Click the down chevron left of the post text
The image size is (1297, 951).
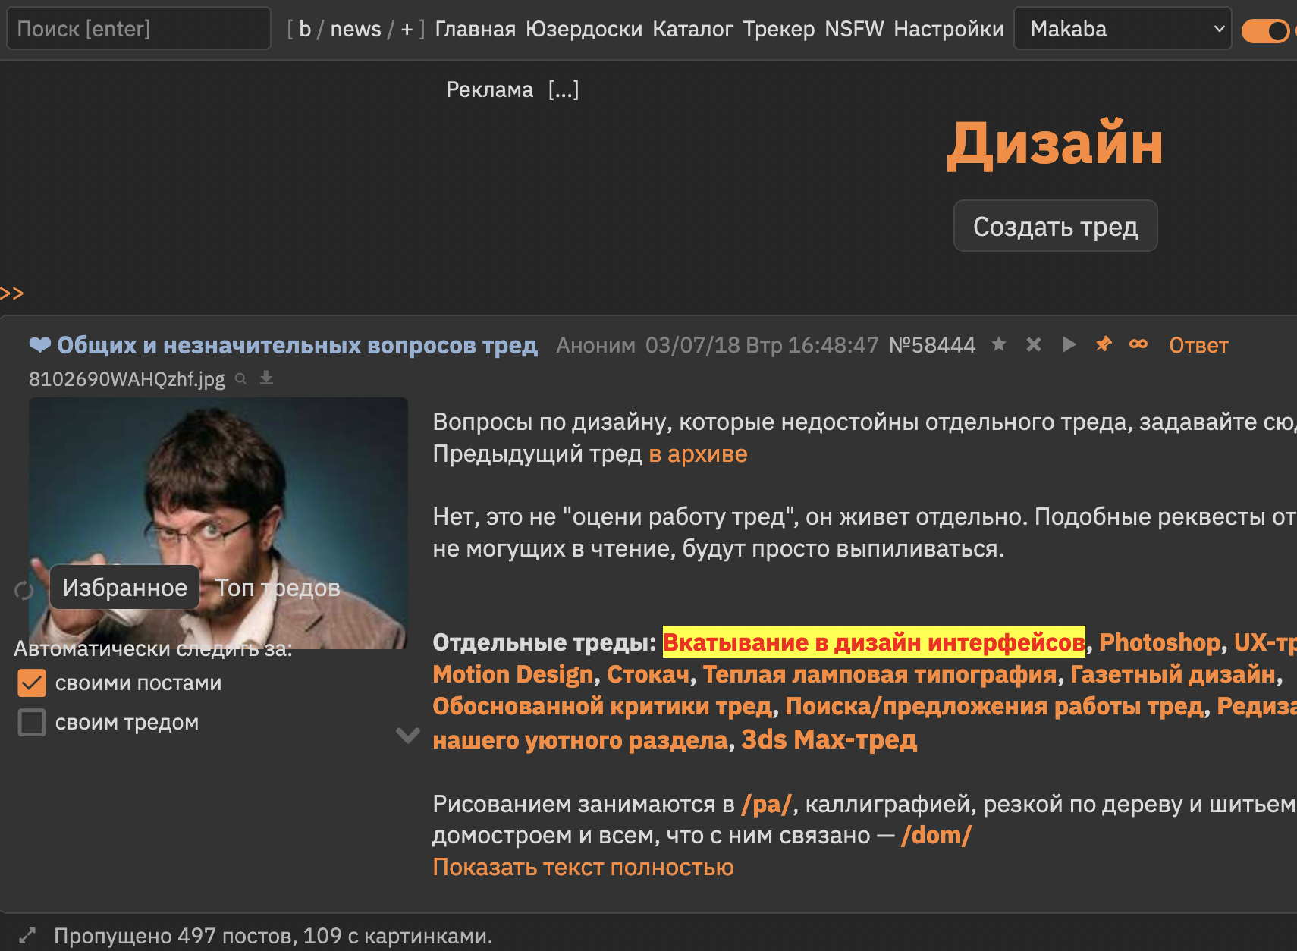(408, 735)
